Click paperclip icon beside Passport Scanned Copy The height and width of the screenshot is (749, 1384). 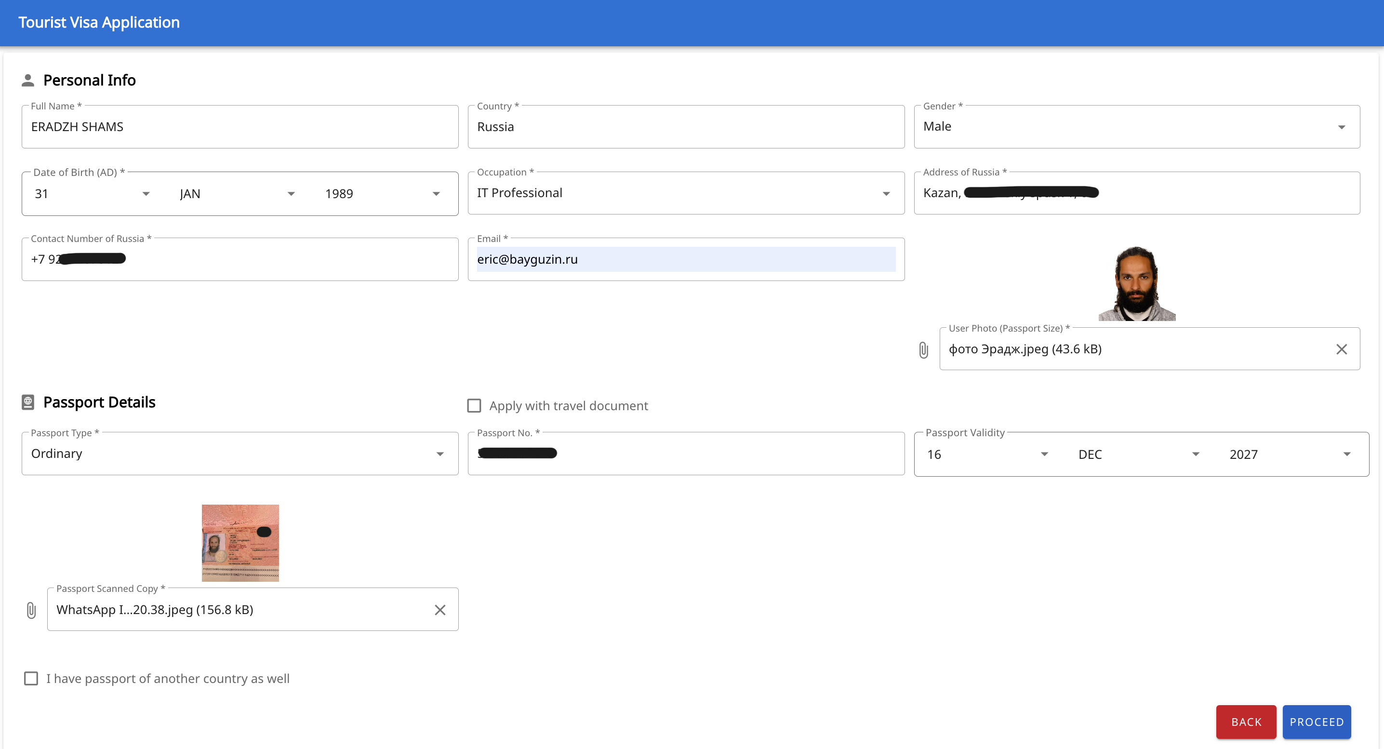point(31,610)
